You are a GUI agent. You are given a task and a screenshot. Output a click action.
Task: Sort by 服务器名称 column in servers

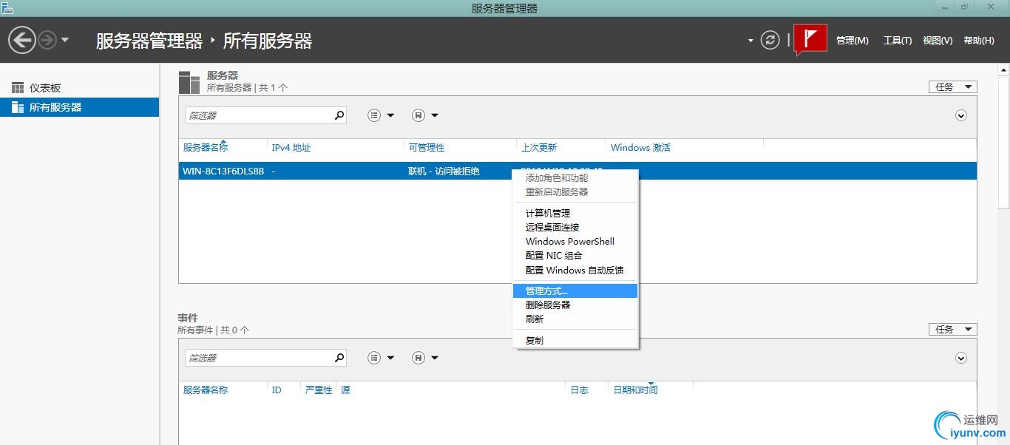(x=206, y=148)
